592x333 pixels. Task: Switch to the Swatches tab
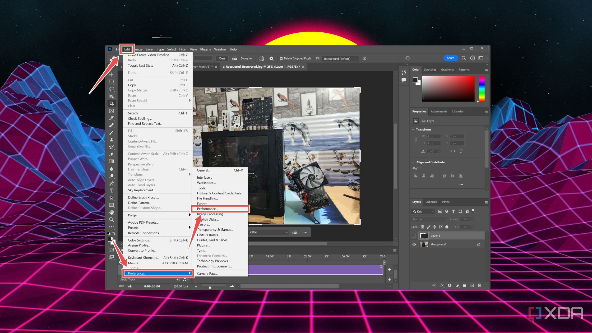[x=430, y=70]
